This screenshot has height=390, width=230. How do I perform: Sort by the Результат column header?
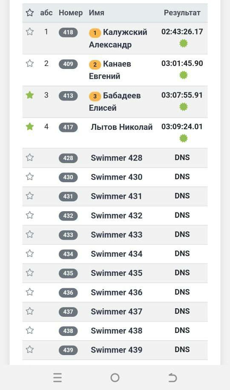[182, 13]
